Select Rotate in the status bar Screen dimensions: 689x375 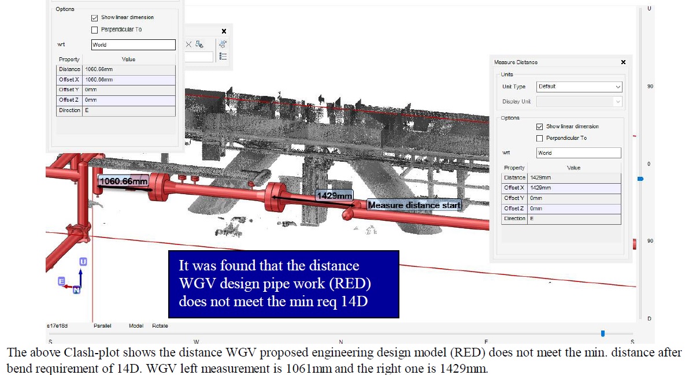pyautogui.click(x=160, y=326)
